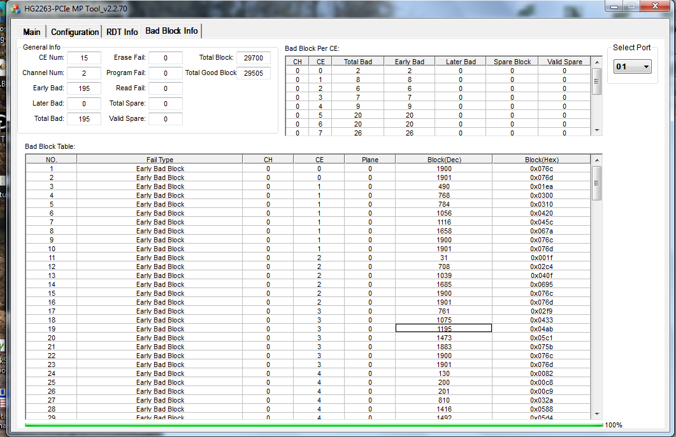Click down arrow of Bad Block Table scrollbar

click(597, 413)
